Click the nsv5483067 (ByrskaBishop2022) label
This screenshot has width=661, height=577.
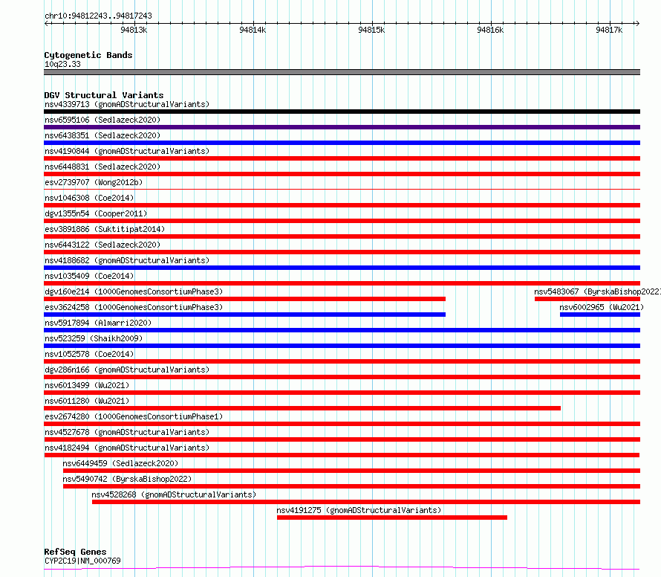(597, 291)
